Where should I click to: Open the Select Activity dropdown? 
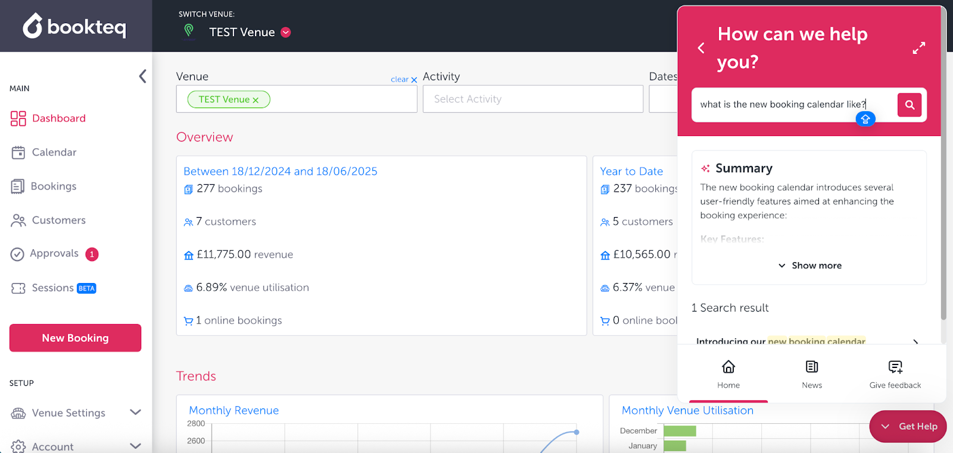coord(533,99)
